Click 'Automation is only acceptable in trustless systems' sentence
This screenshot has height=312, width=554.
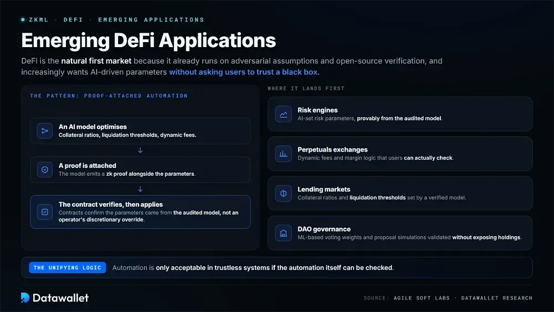(x=253, y=268)
